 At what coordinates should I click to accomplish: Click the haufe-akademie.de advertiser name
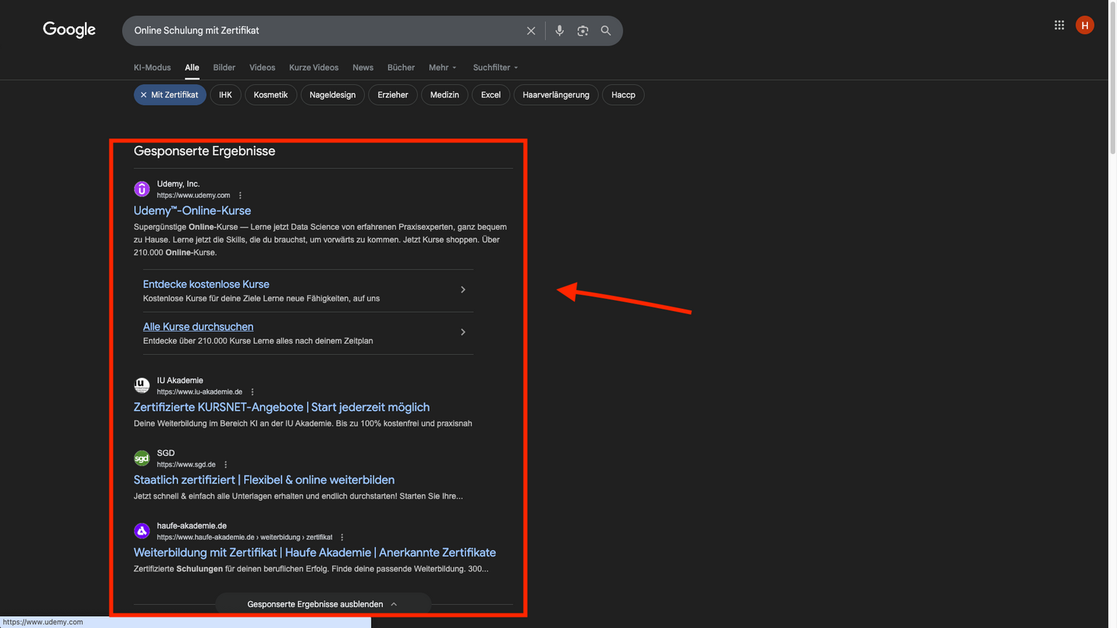click(191, 526)
